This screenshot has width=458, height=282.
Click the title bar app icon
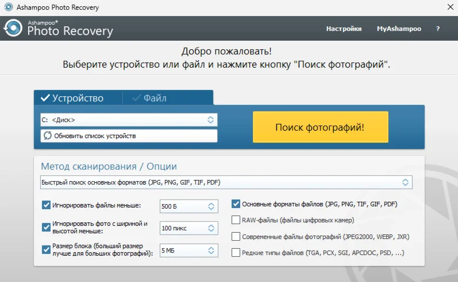(x=7, y=7)
